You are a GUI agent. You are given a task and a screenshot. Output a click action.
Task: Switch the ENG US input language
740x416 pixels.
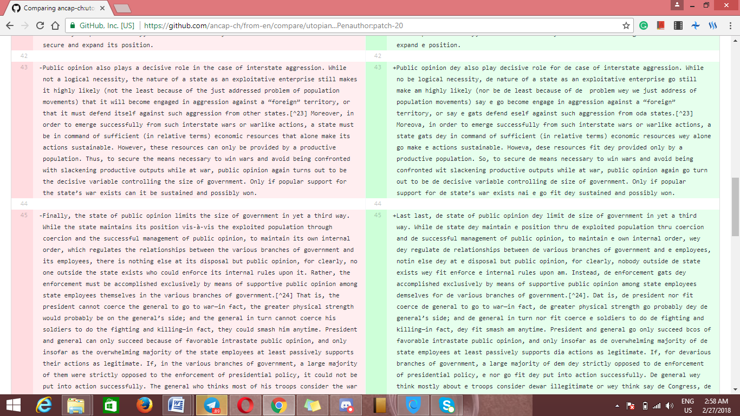pyautogui.click(x=687, y=405)
